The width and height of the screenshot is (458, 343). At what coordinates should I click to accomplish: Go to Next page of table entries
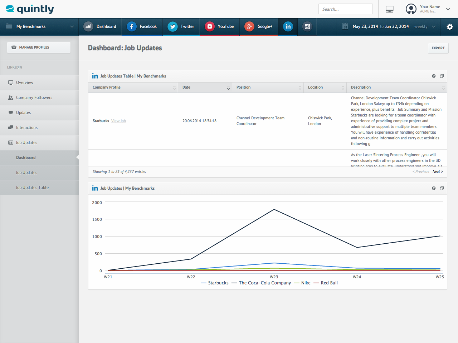[438, 172]
